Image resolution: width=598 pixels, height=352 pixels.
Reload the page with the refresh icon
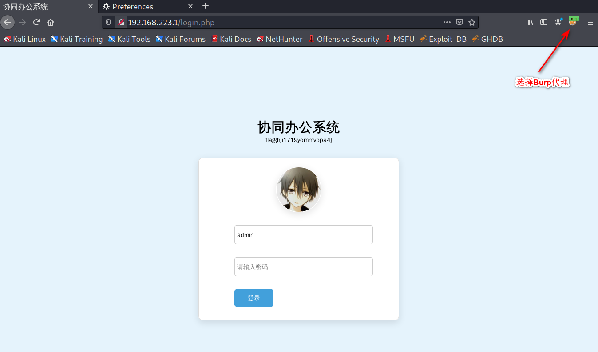[x=37, y=22]
